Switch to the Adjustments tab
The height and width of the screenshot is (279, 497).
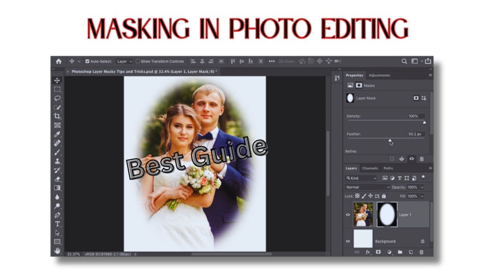[379, 75]
